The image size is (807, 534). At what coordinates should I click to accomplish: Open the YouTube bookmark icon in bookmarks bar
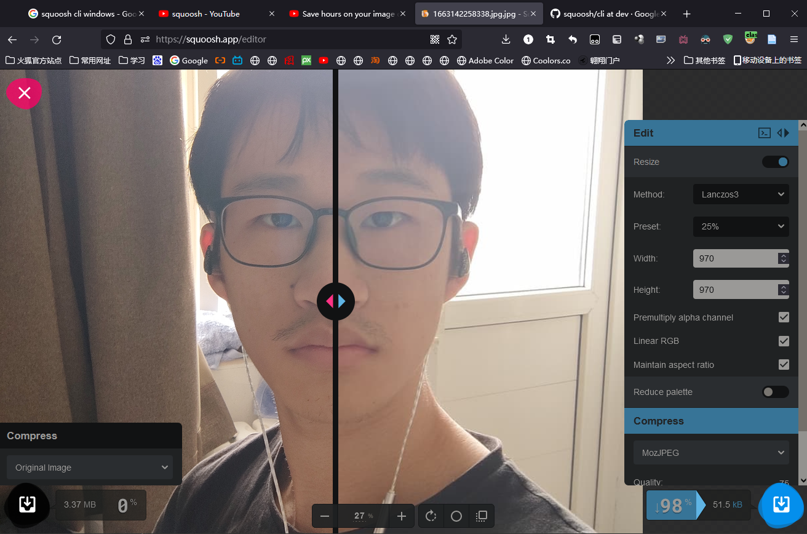pos(324,60)
